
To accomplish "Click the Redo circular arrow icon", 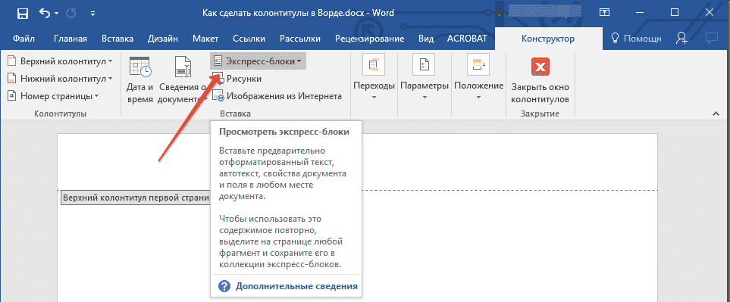I will (x=71, y=14).
